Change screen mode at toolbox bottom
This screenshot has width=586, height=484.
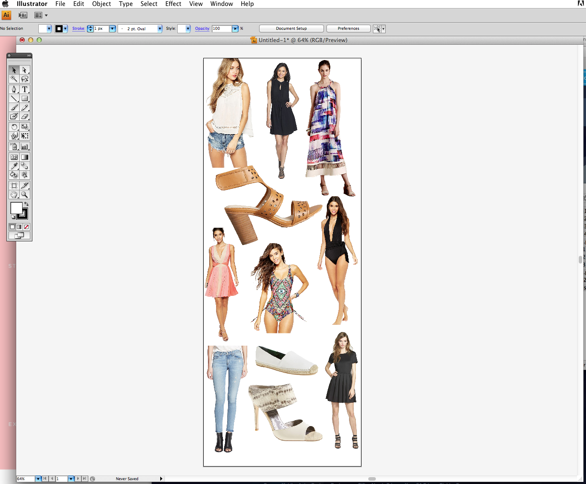point(19,235)
